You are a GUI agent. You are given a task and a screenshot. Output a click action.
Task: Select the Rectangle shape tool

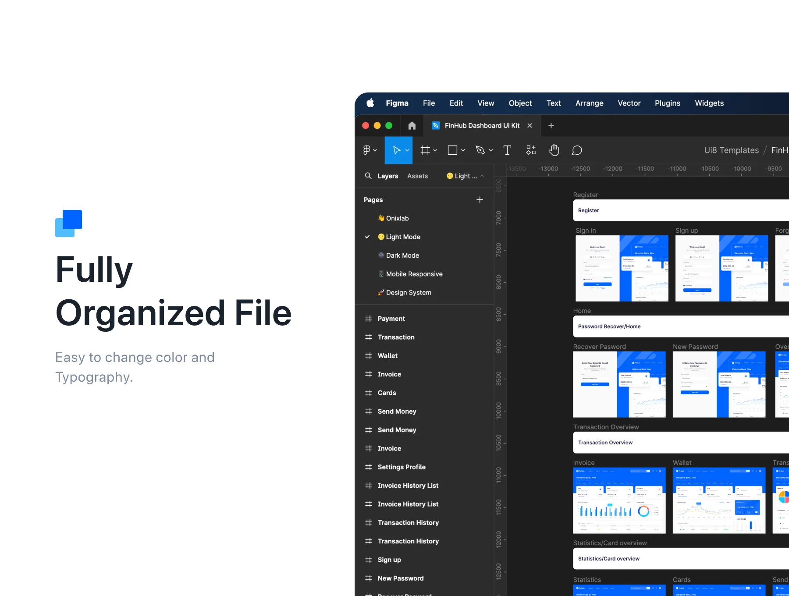(452, 150)
